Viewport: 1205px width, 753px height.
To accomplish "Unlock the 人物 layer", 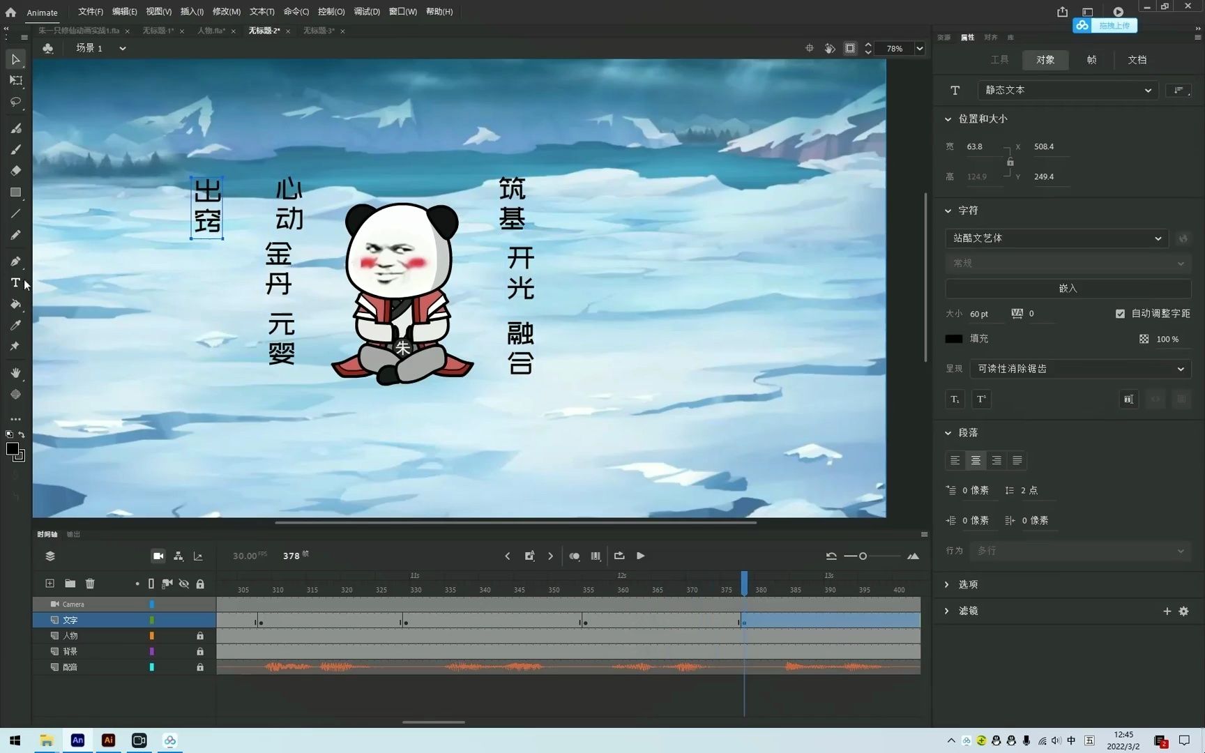I will pos(200,636).
